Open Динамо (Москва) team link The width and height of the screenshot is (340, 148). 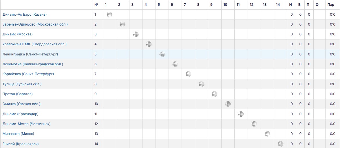(18, 34)
